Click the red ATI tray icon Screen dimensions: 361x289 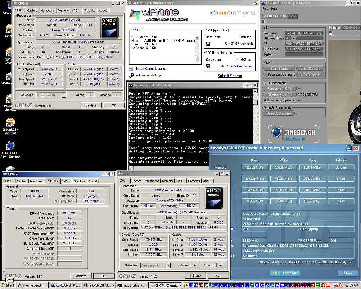(x=327, y=285)
